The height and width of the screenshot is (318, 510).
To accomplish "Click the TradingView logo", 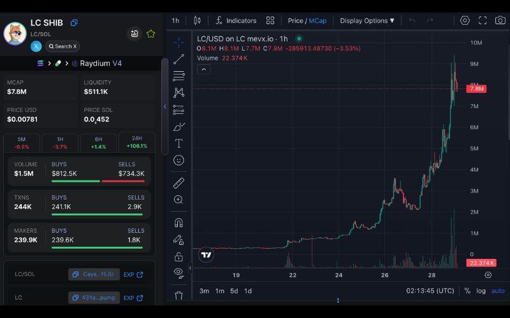I will click(x=206, y=255).
